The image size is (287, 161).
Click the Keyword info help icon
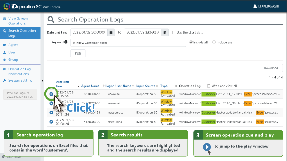(x=66, y=42)
